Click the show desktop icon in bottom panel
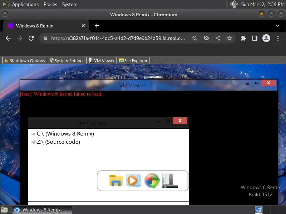286x214 pixels. point(4,210)
